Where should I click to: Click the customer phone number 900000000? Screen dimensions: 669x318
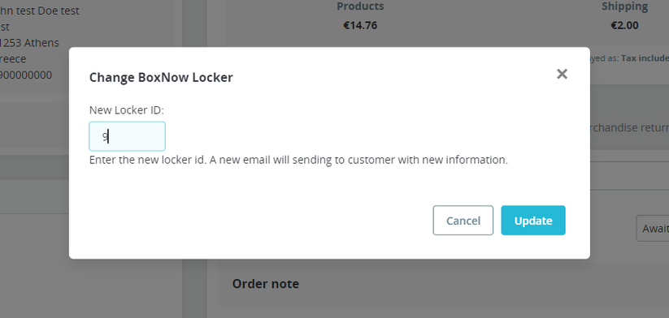[26, 75]
